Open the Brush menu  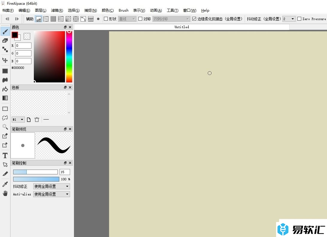click(123, 10)
